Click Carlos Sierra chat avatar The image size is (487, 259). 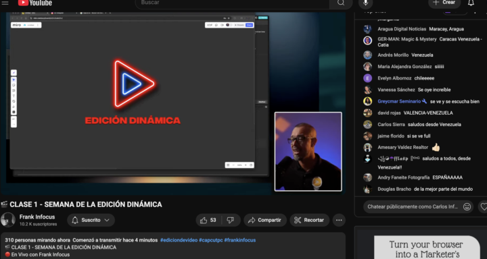(367, 124)
